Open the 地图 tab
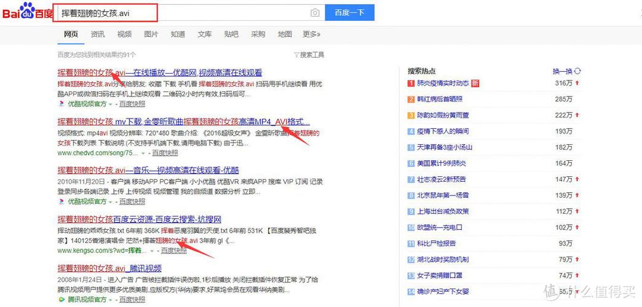 [x=285, y=34]
